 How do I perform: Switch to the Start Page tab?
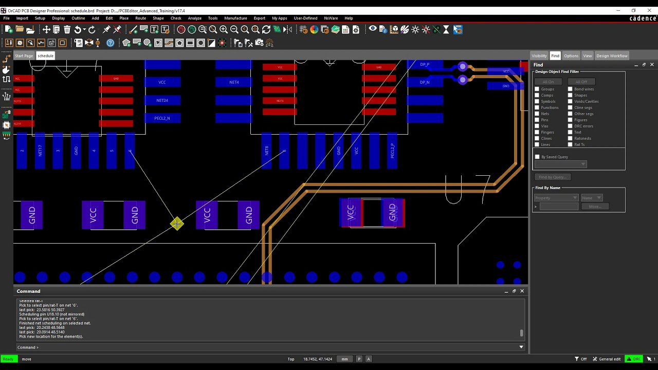pos(24,55)
